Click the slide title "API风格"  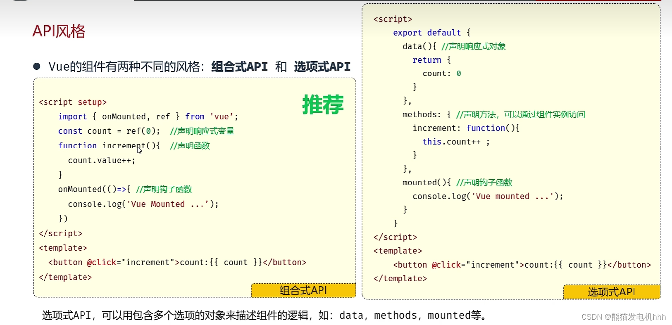(x=59, y=31)
